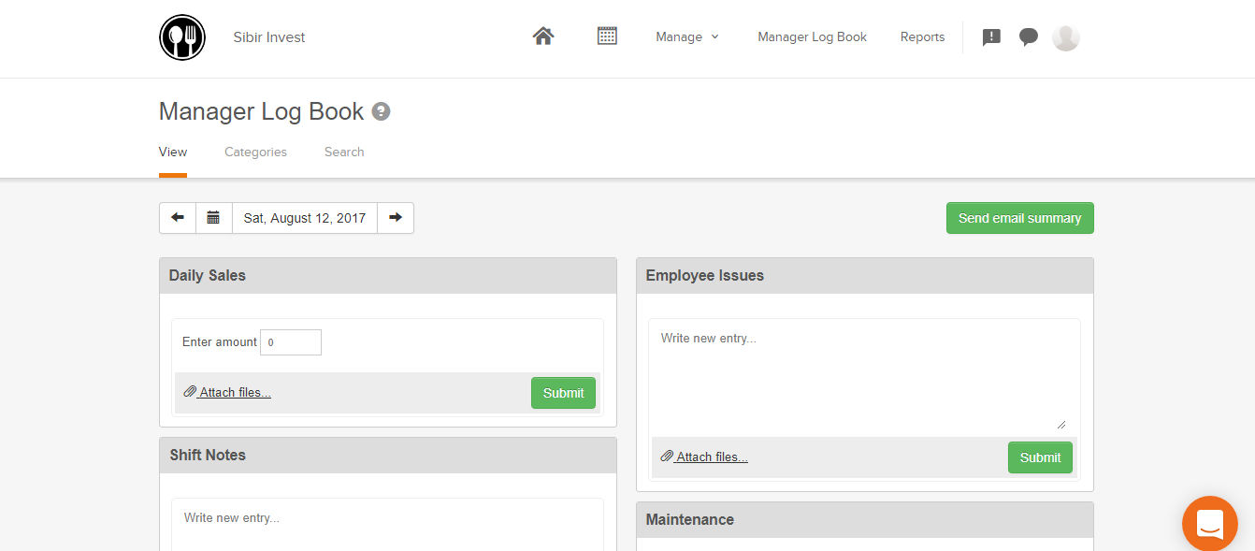Click the restaurant logo icon

182,37
